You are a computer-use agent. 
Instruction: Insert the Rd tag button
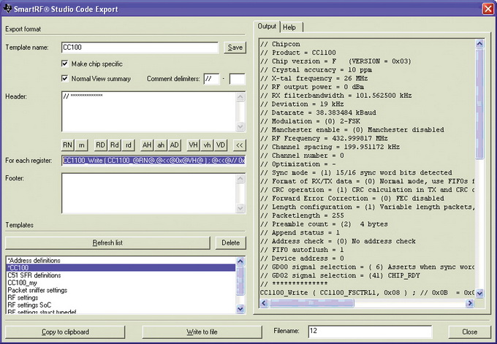pyautogui.click(x=115, y=145)
